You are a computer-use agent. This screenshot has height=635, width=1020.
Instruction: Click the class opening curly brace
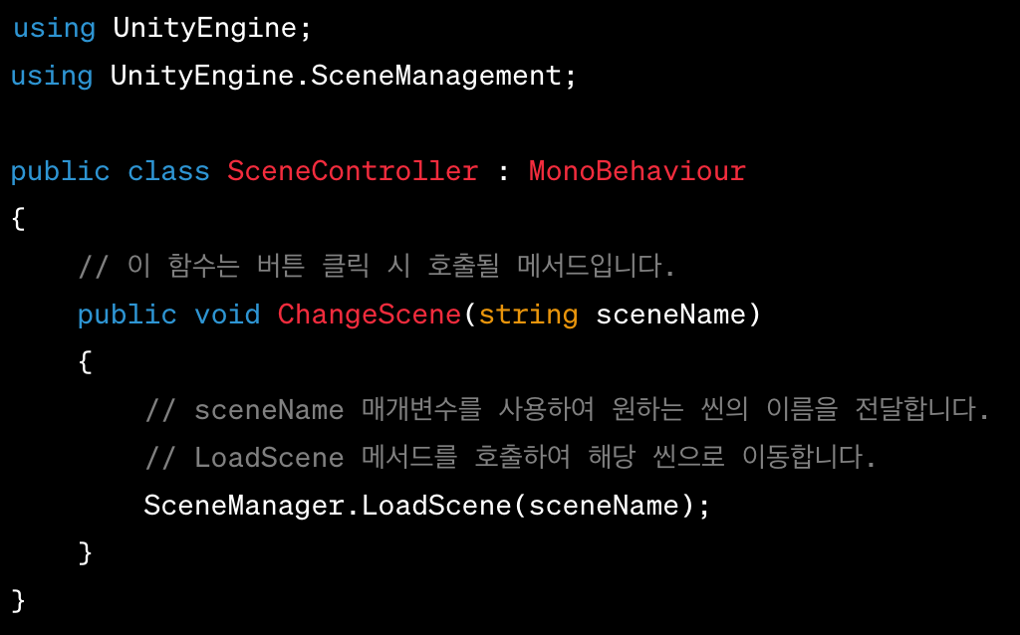pos(18,219)
